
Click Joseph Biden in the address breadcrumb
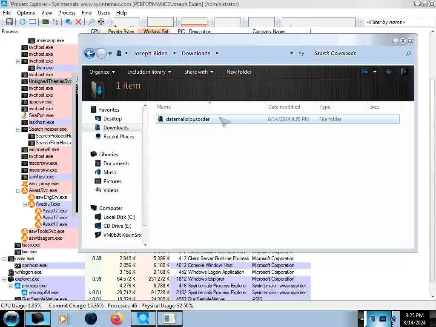point(150,53)
